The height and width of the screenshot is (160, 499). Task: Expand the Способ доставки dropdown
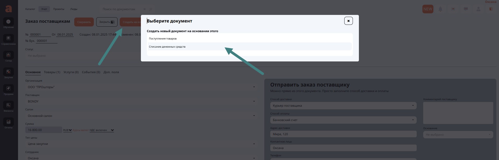[343, 106]
